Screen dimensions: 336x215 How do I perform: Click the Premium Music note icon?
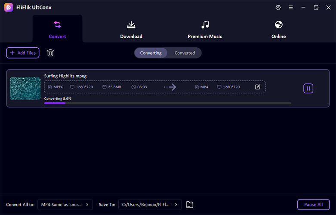205,25
